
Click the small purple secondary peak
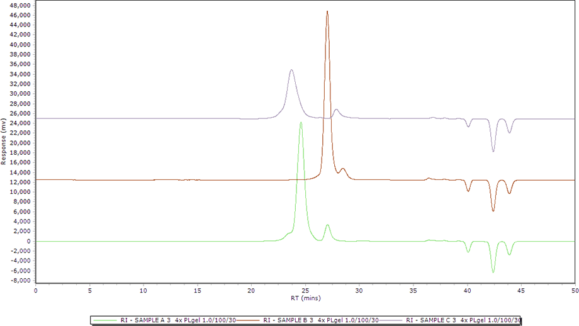point(337,110)
